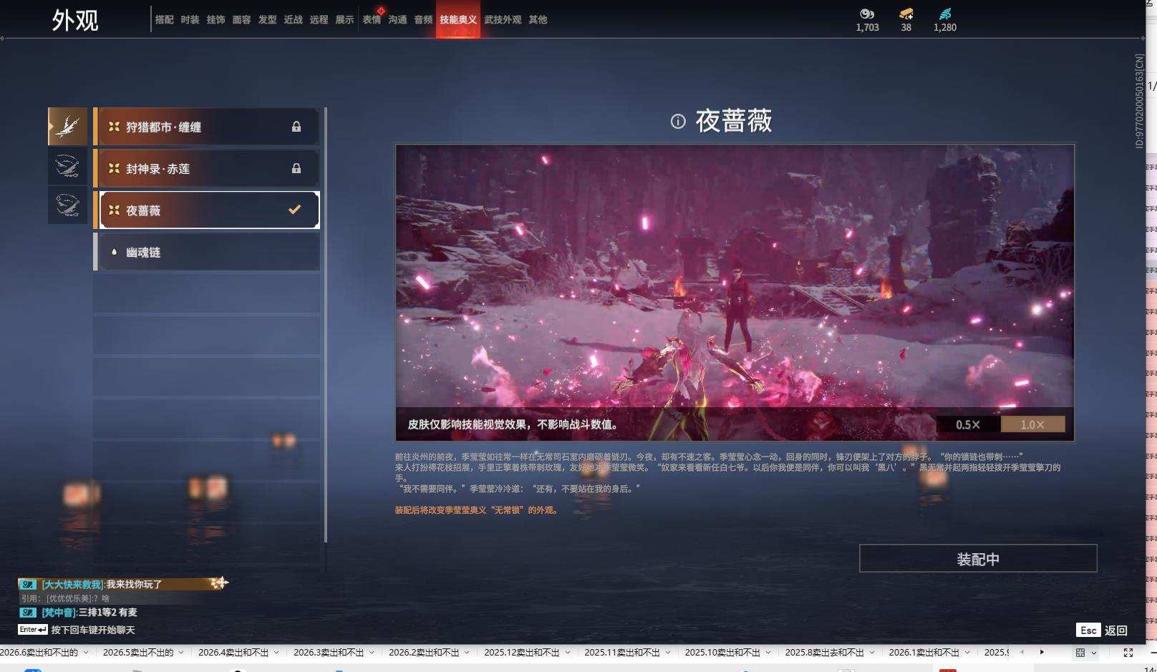The height and width of the screenshot is (672, 1157).
Task: Click the rarity icon on 幽魂链 row
Action: (114, 252)
